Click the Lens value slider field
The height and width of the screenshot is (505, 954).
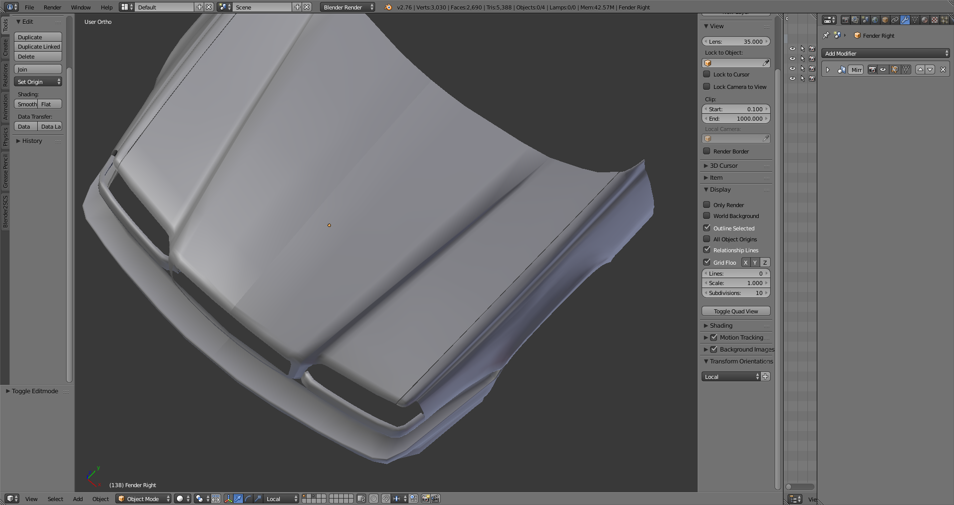pyautogui.click(x=736, y=42)
